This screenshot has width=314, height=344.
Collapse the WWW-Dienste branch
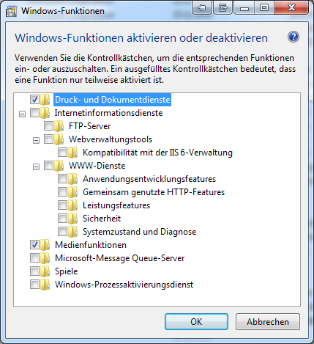pyautogui.click(x=36, y=167)
